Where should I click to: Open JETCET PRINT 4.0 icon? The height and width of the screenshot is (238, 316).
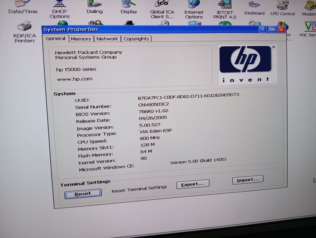(x=225, y=10)
